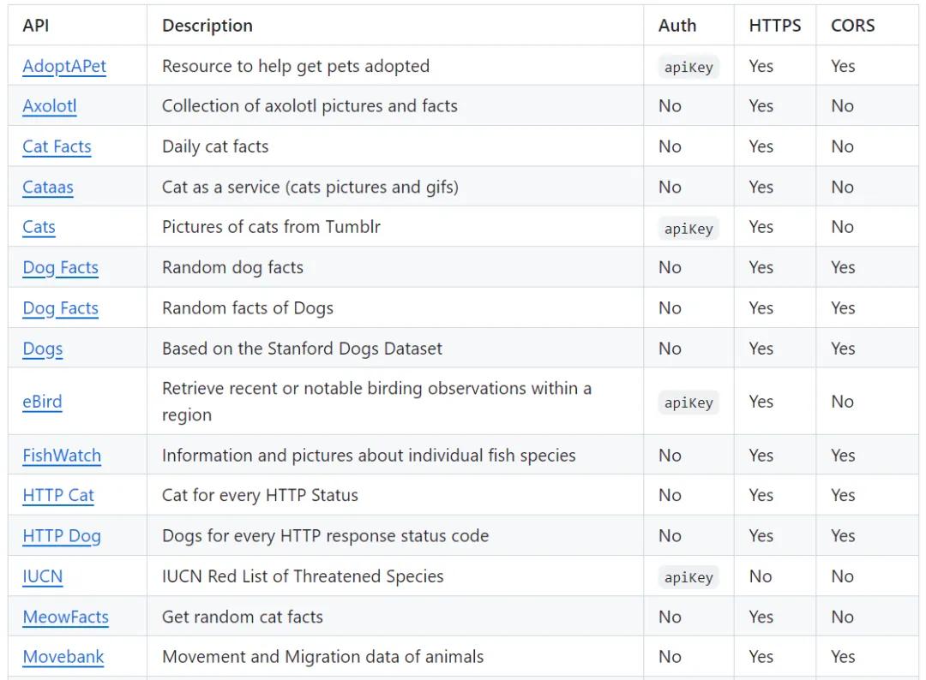
Task: Open the Cats Tumblr API link
Action: (x=39, y=227)
